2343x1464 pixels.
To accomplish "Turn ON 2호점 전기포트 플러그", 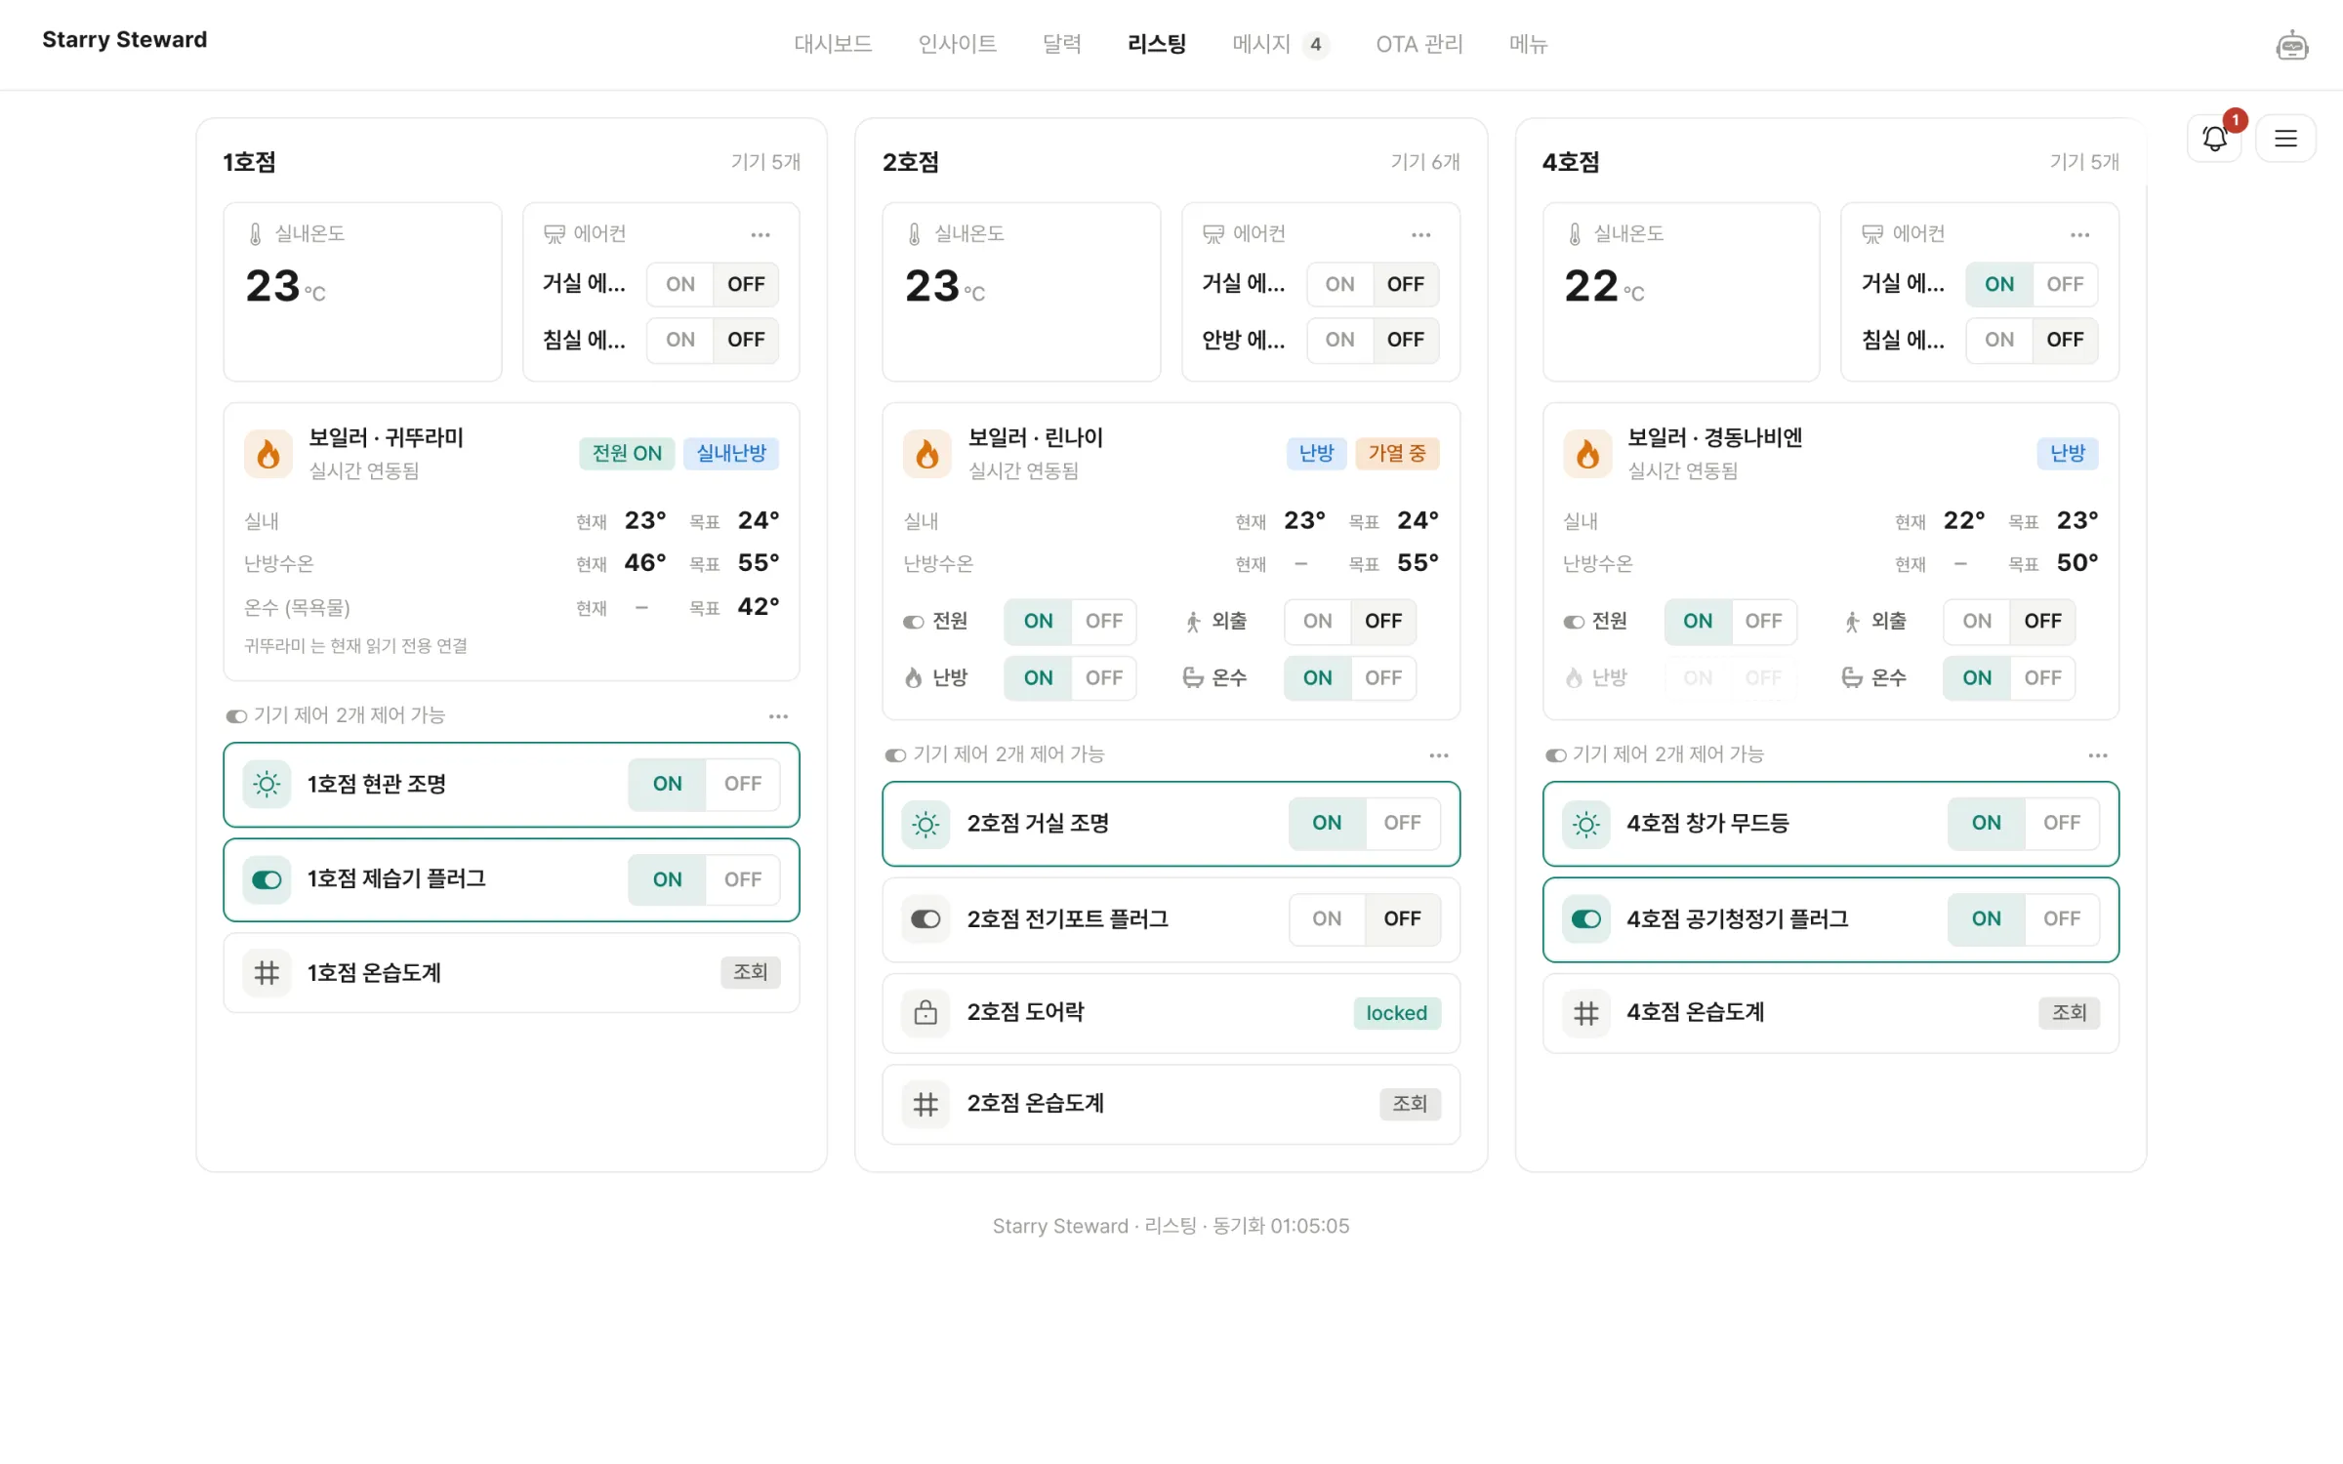I will tap(1326, 919).
